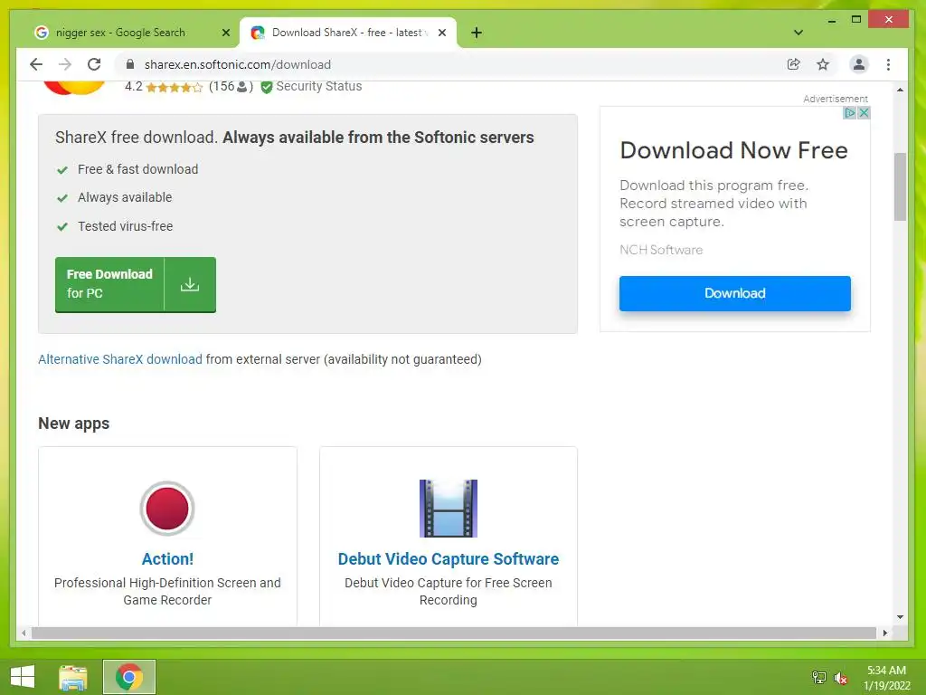Open the AdChoices triangle icon
Image resolution: width=926 pixels, height=695 pixels.
click(x=849, y=112)
